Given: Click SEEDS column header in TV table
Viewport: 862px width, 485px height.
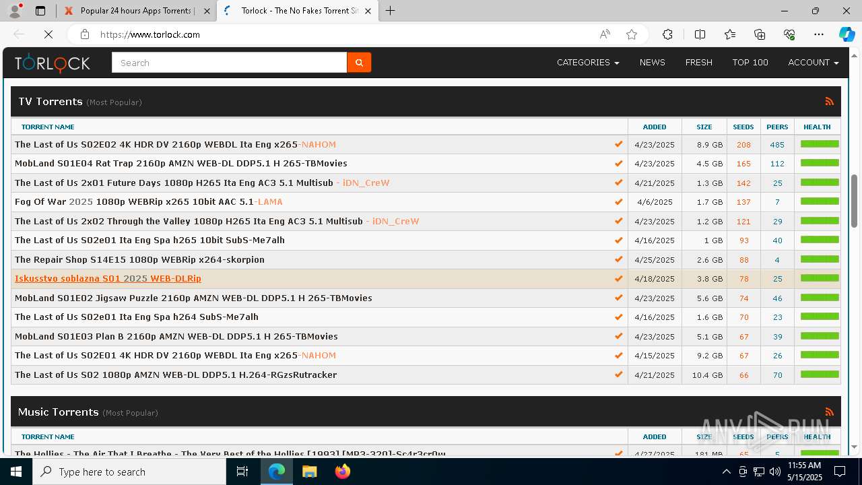Looking at the screenshot, I should (743, 127).
